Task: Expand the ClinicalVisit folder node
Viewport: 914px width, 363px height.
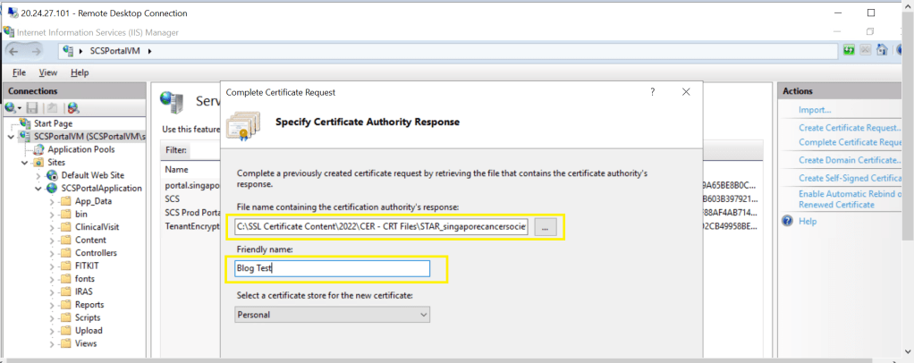Action: click(x=52, y=227)
